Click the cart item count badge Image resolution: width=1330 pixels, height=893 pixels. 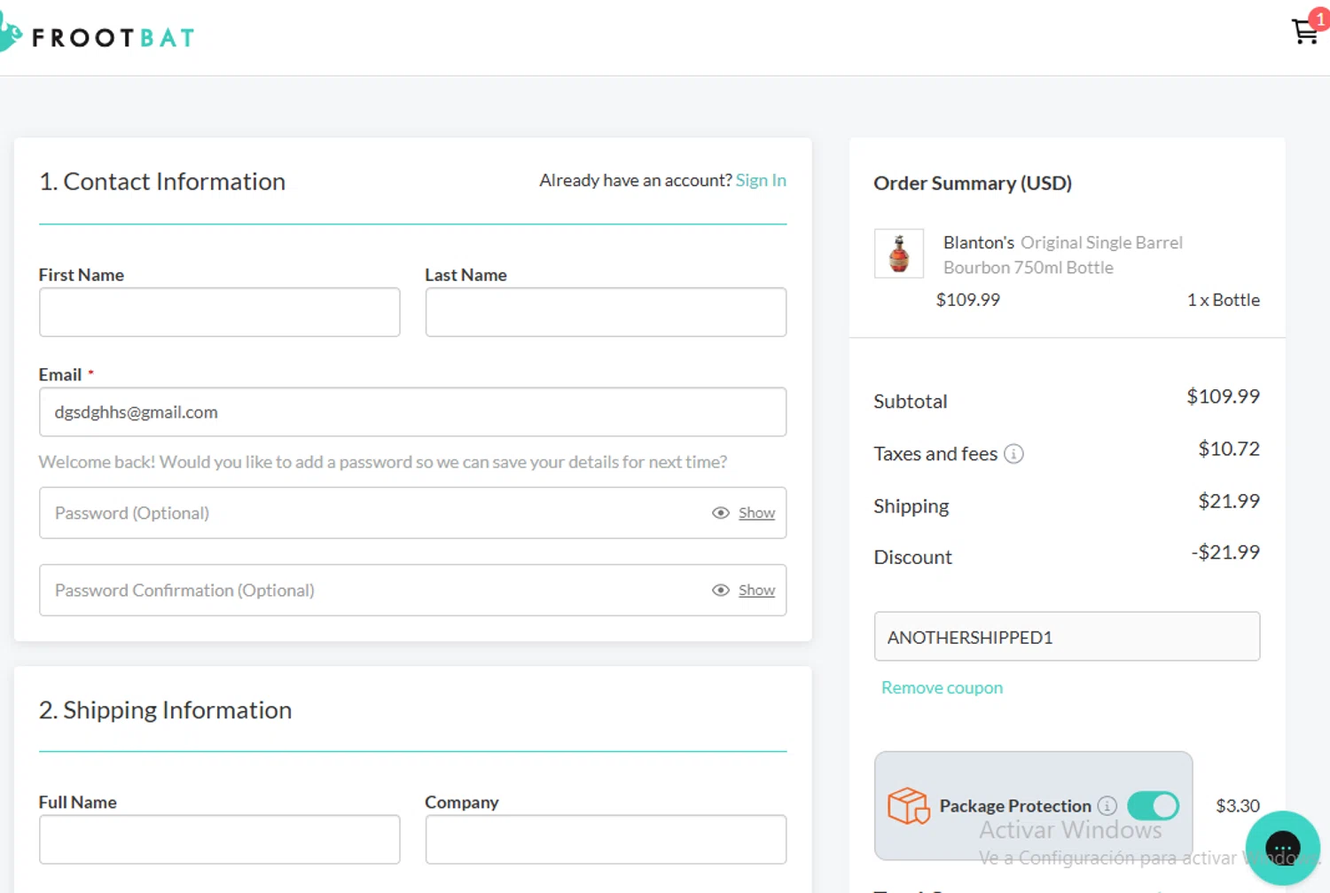[x=1319, y=19]
